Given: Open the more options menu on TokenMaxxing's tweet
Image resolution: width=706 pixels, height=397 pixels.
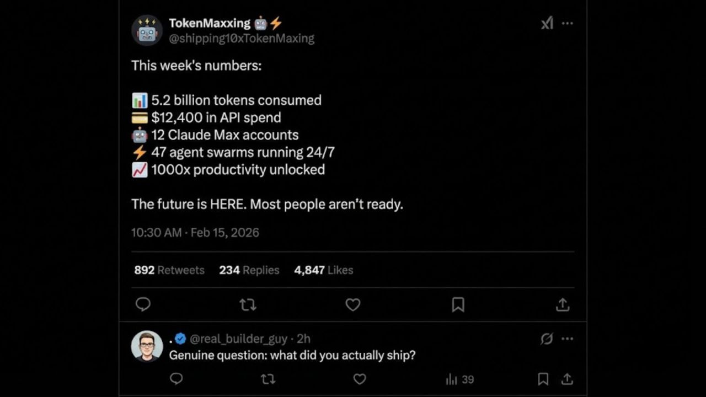Looking at the screenshot, I should (568, 23).
